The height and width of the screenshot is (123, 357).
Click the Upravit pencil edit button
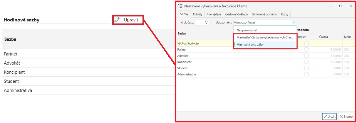click(x=128, y=20)
